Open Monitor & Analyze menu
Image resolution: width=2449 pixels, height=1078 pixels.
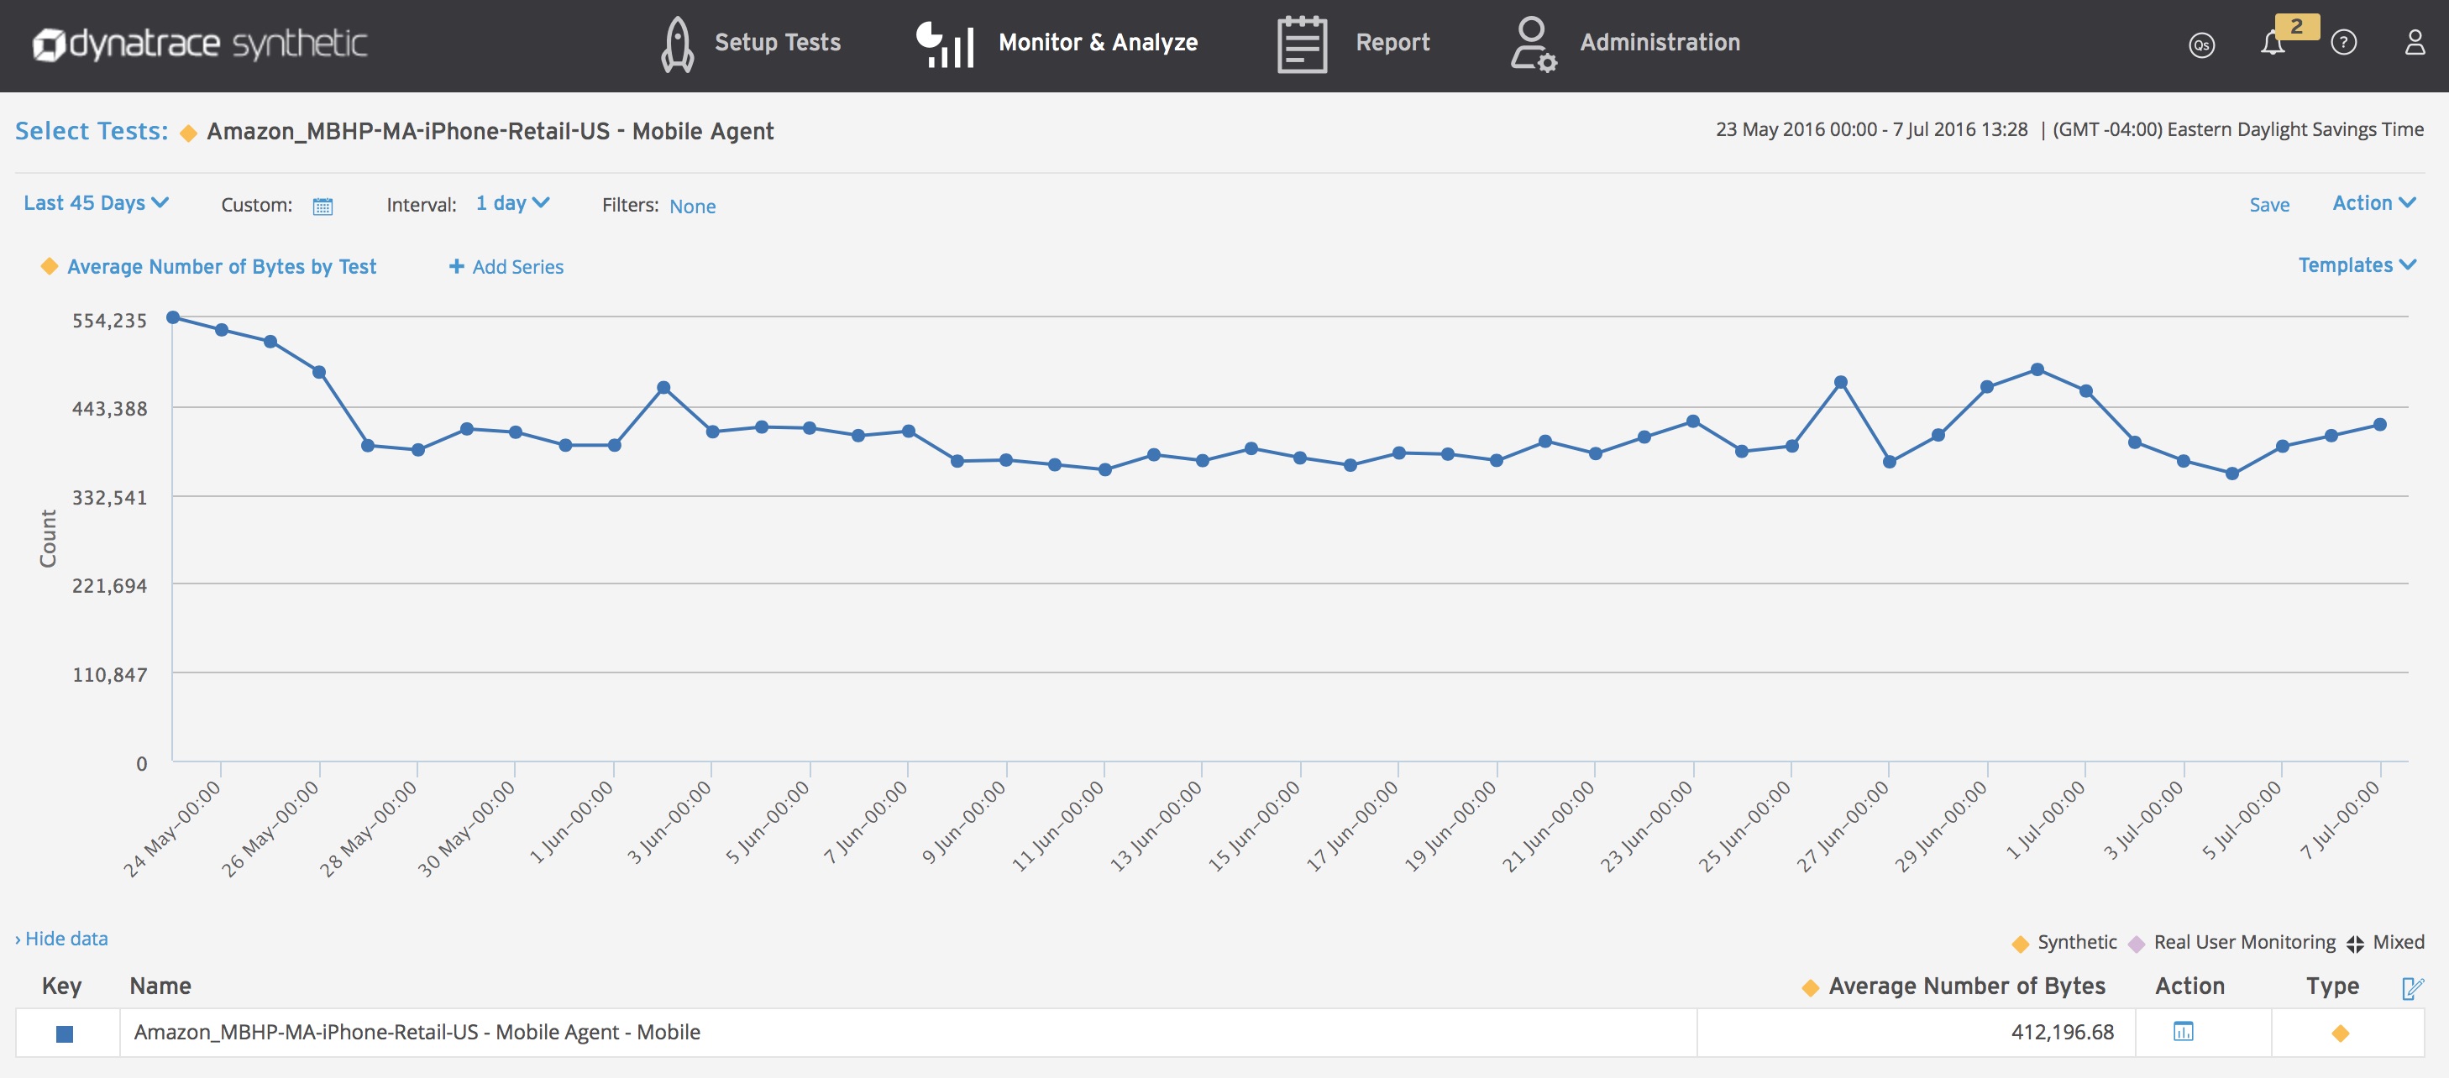click(x=1098, y=43)
